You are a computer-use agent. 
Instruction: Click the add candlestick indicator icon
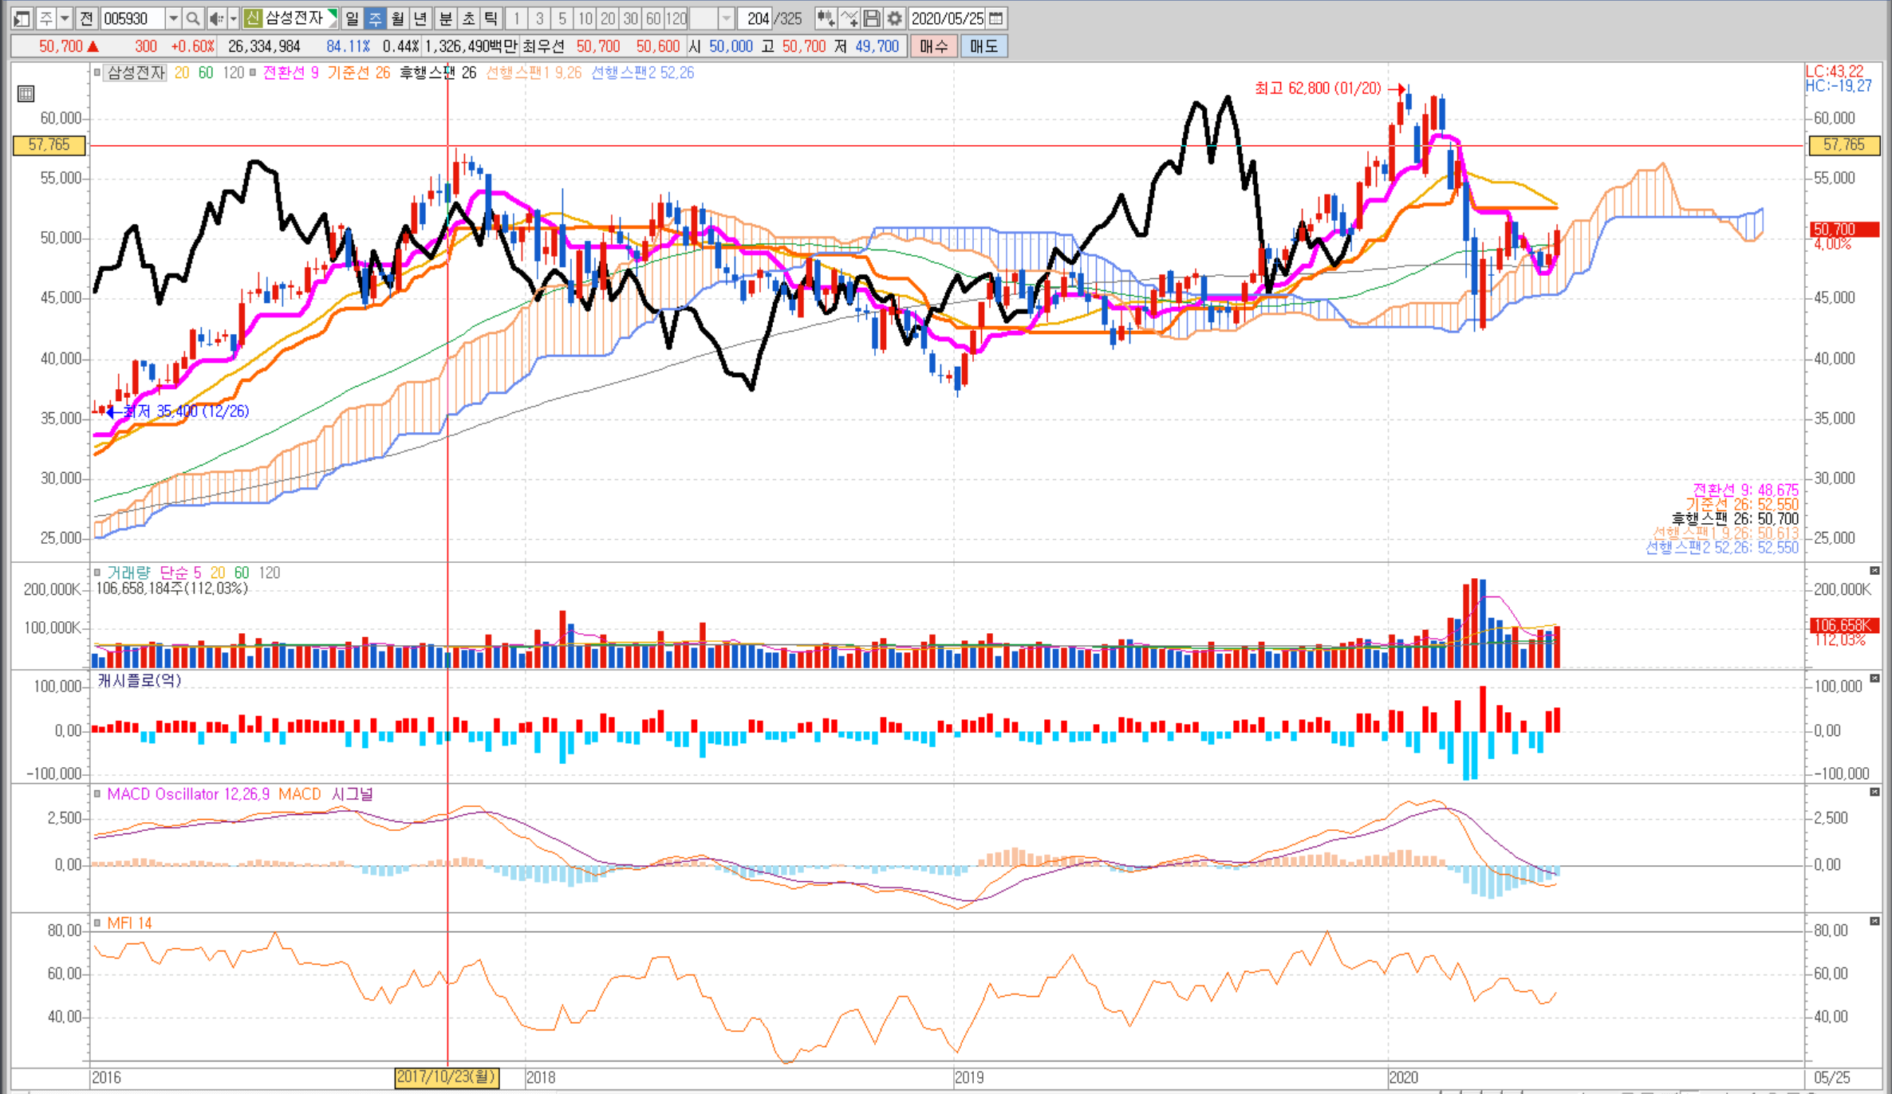(x=826, y=18)
